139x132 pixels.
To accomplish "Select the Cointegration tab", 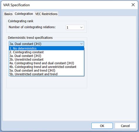I will [x=24, y=14].
